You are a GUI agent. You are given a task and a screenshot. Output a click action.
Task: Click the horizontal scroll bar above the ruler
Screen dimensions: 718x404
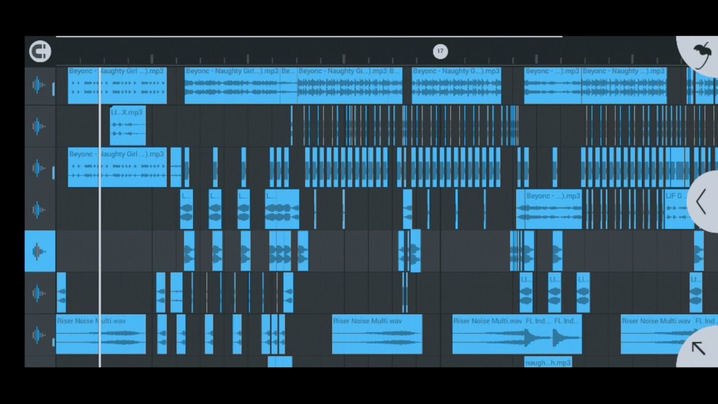pyautogui.click(x=309, y=37)
